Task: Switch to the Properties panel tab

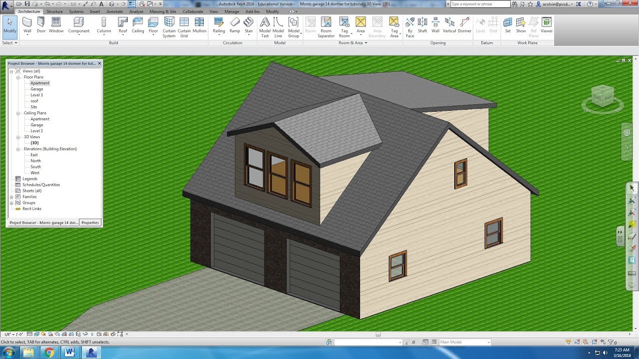Action: [x=90, y=222]
